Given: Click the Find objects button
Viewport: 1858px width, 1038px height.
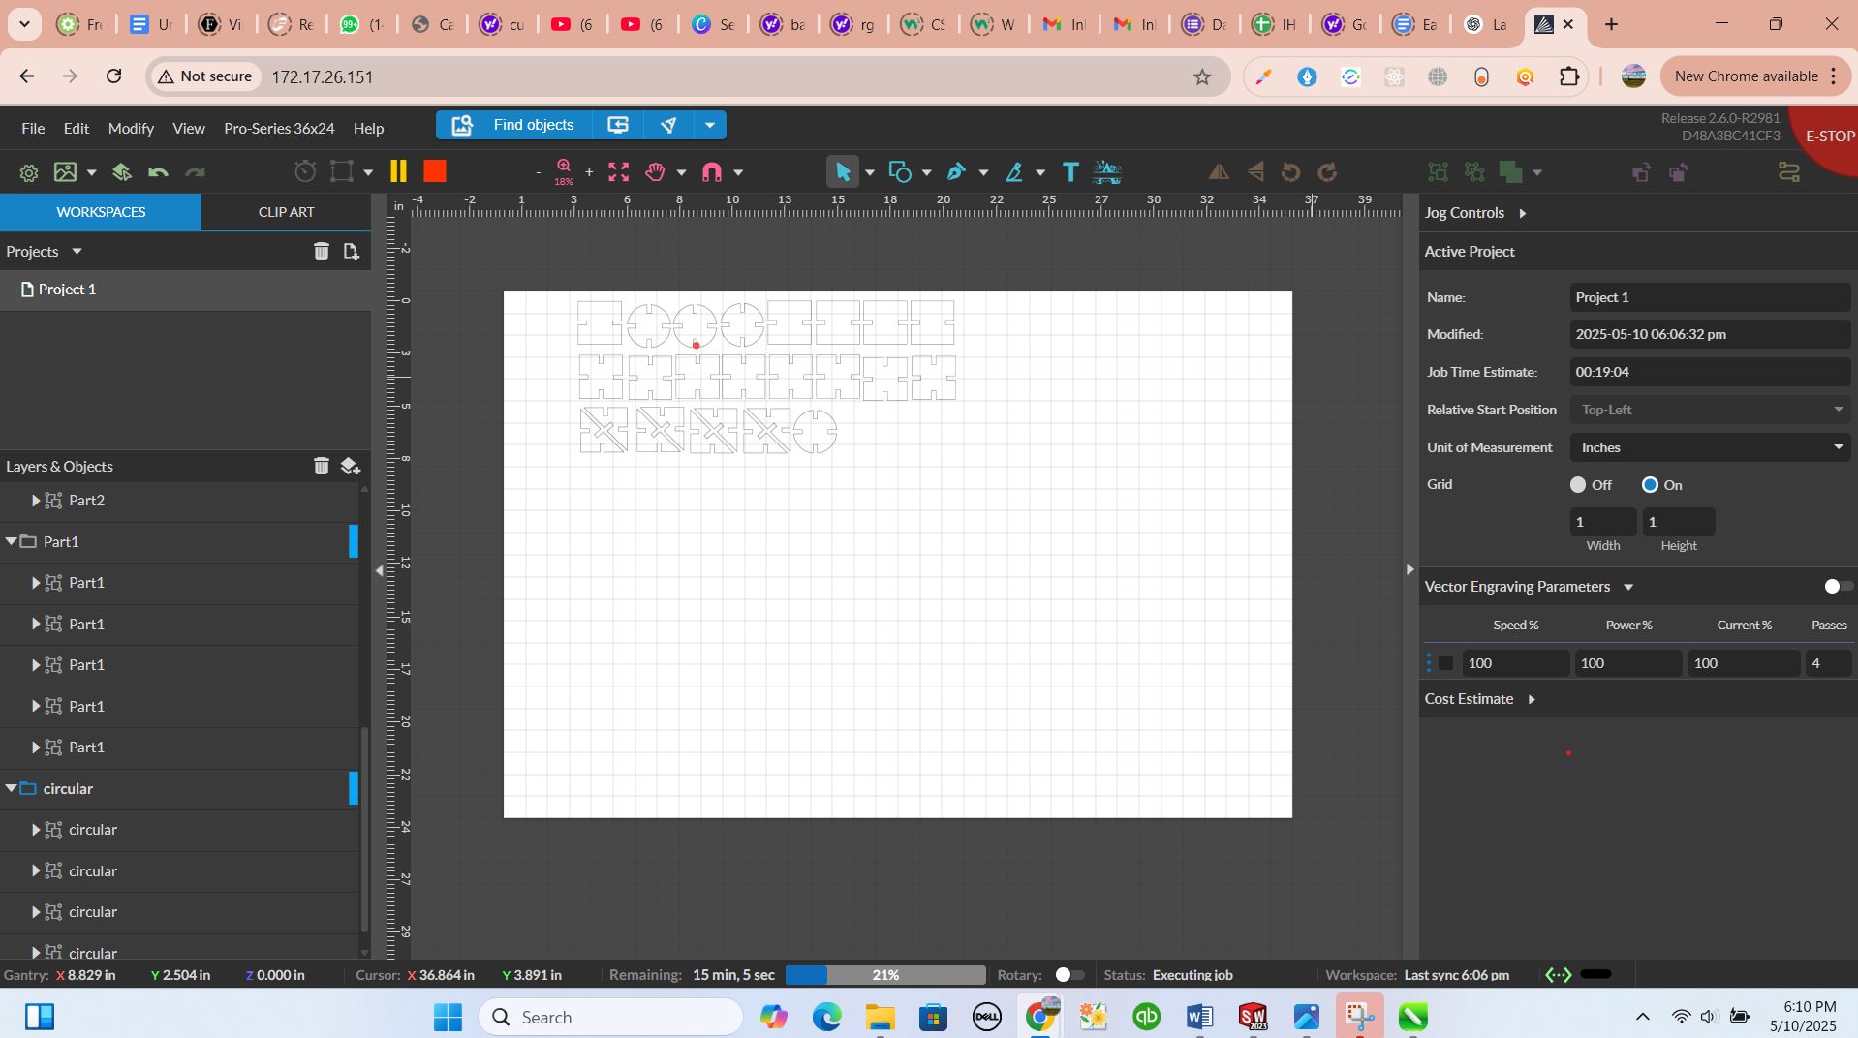Looking at the screenshot, I should [x=514, y=125].
